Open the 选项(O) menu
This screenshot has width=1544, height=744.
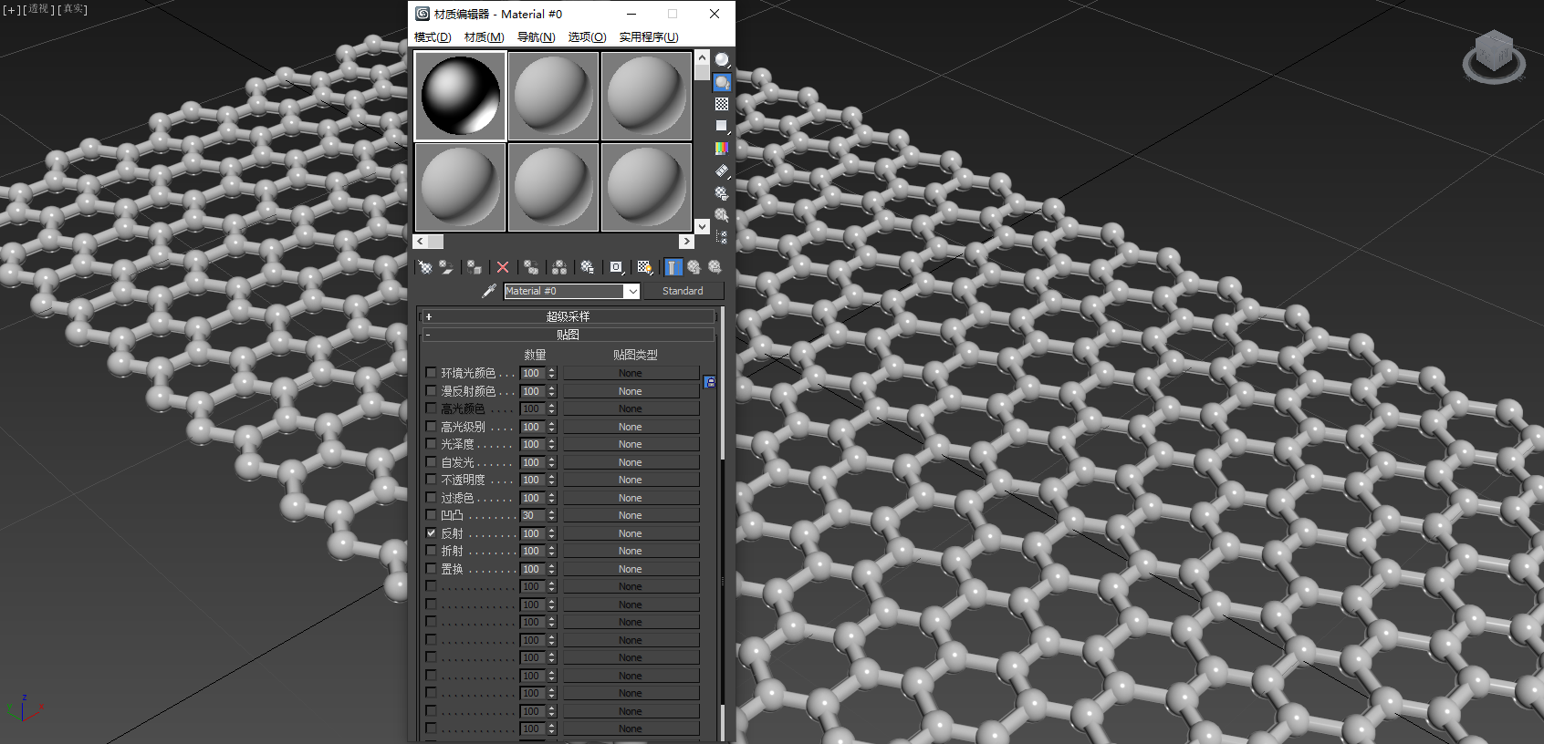click(588, 37)
